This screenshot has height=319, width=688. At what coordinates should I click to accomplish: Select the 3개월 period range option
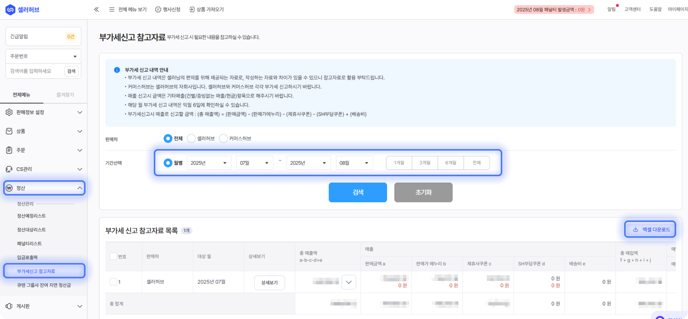point(425,163)
